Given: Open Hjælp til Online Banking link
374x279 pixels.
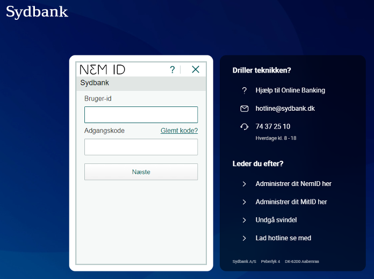Looking at the screenshot, I should 290,90.
